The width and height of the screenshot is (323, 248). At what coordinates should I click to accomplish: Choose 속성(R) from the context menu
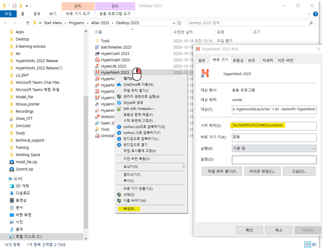[x=129, y=209]
